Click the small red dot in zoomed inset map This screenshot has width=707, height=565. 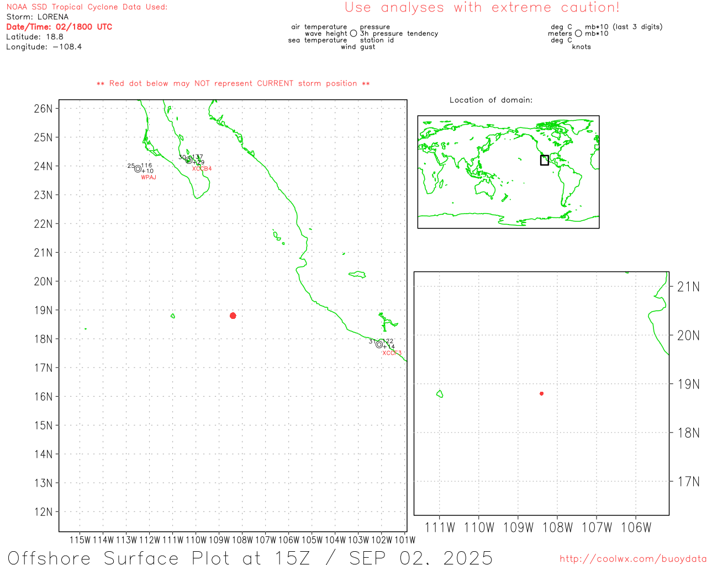coord(542,393)
